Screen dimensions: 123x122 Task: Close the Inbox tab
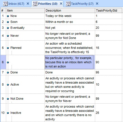click(28, 4)
